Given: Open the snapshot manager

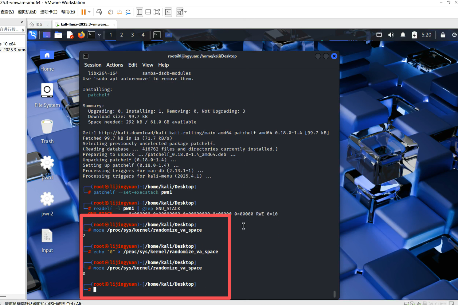Looking at the screenshot, I should [128, 12].
